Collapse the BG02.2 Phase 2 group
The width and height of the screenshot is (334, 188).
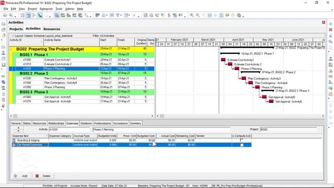[x=14, y=74]
